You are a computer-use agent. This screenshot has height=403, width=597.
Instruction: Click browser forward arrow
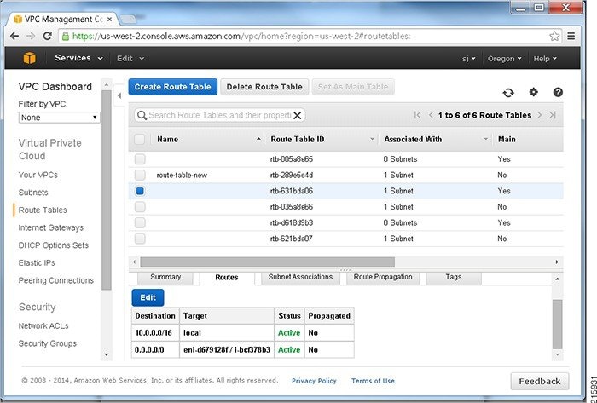tap(31, 36)
